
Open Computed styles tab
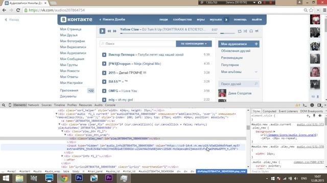click(269, 111)
